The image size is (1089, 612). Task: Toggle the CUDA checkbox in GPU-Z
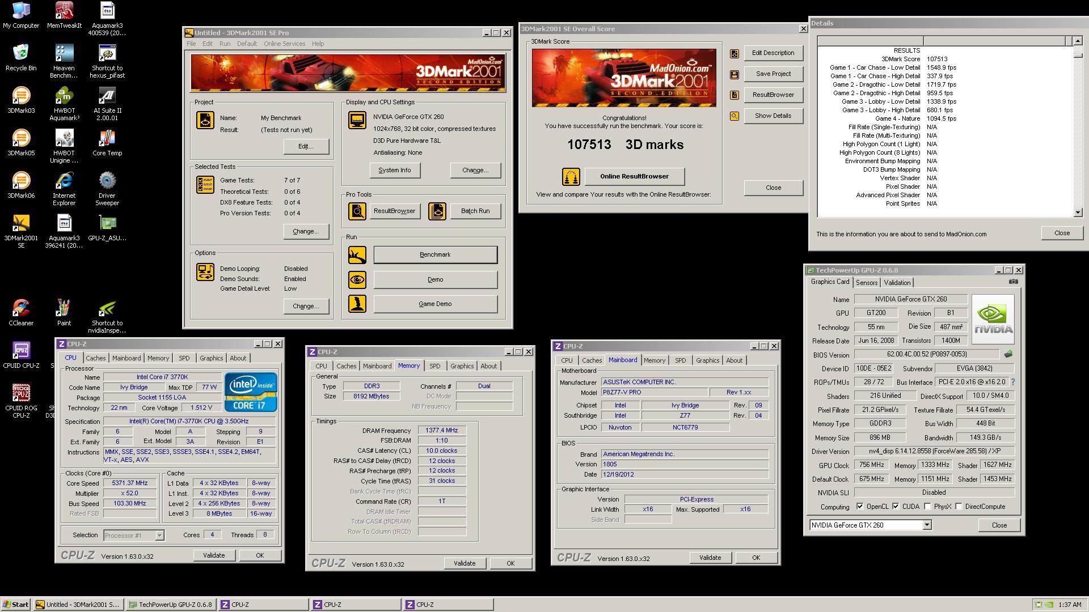click(896, 507)
